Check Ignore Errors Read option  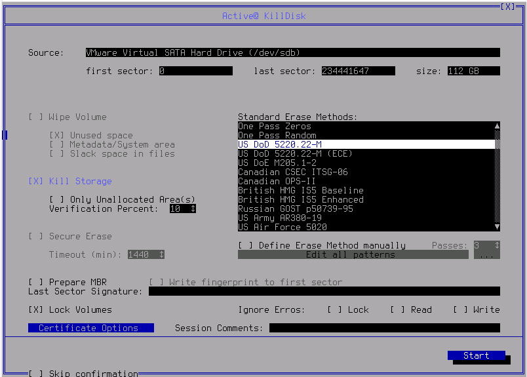click(x=397, y=309)
